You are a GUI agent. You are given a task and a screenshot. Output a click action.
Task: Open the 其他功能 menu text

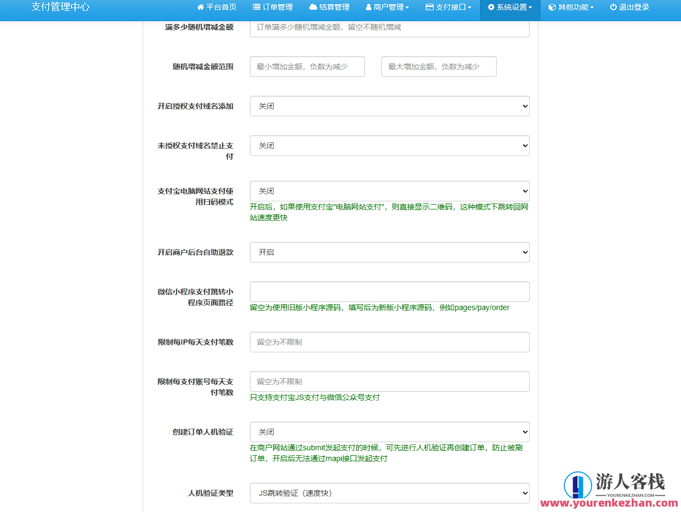click(x=573, y=8)
